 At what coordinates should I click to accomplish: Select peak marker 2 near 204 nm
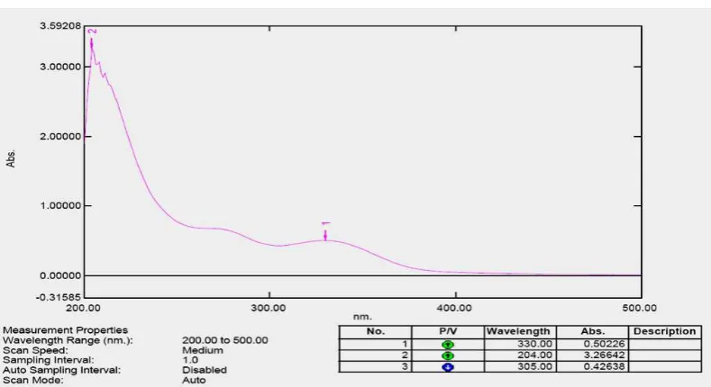coord(92,38)
